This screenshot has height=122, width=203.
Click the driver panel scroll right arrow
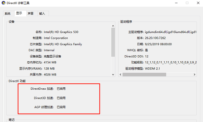click(x=195, y=74)
